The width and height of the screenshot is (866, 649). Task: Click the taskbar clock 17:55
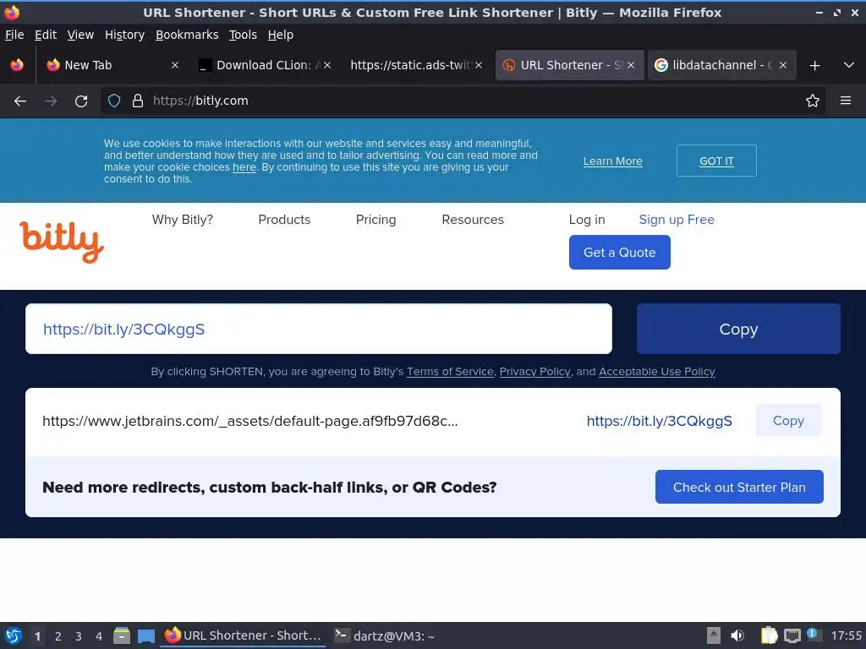(x=846, y=635)
